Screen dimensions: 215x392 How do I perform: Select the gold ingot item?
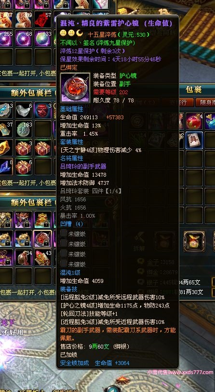point(5,148)
